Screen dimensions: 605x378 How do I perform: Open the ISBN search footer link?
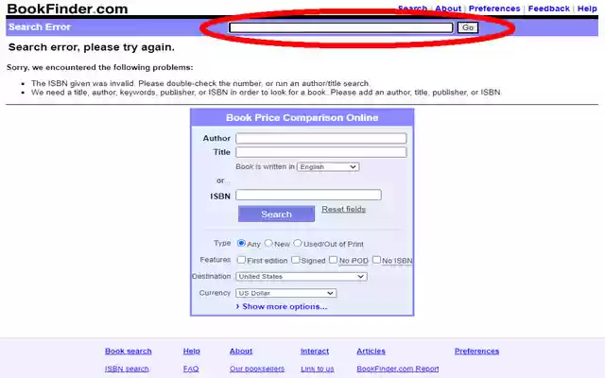click(x=127, y=369)
